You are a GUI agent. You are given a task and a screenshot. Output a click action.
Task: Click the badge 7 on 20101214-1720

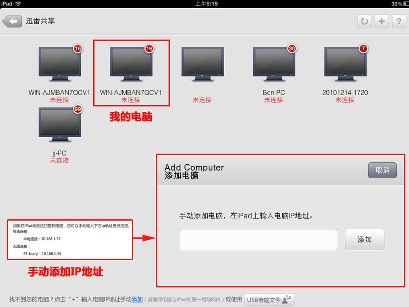pyautogui.click(x=363, y=49)
